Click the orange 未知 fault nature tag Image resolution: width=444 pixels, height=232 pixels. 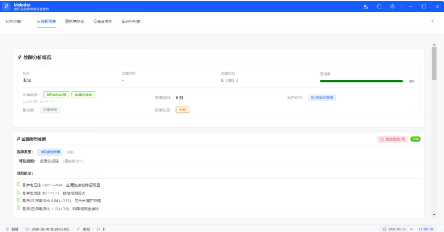coord(183,109)
